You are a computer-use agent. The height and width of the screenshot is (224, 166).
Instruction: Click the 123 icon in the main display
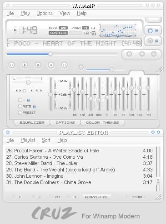[x=93, y=33]
